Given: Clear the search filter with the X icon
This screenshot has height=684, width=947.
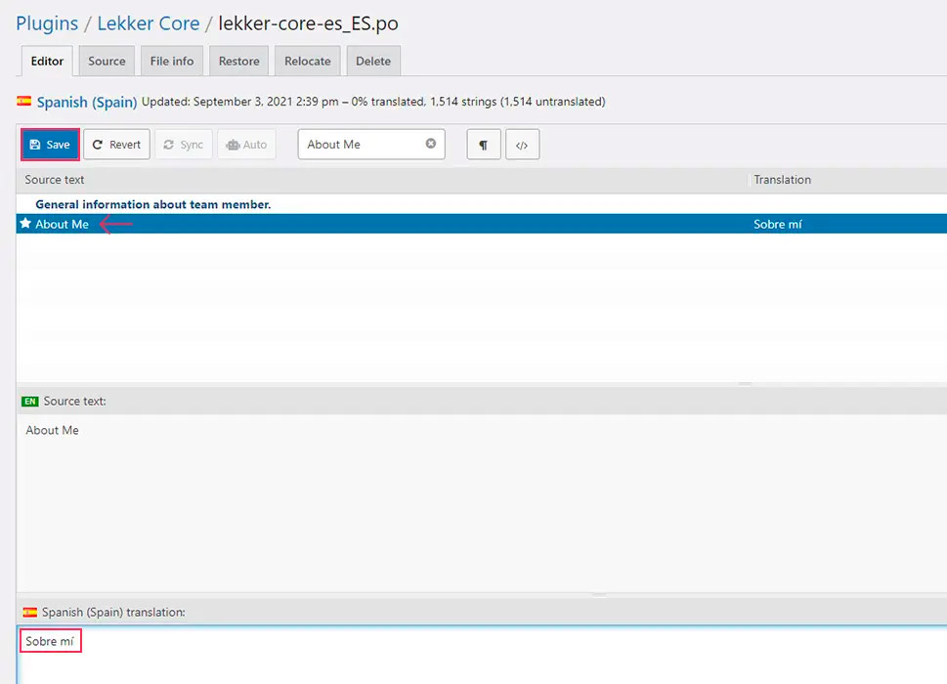Looking at the screenshot, I should pyautogui.click(x=430, y=144).
